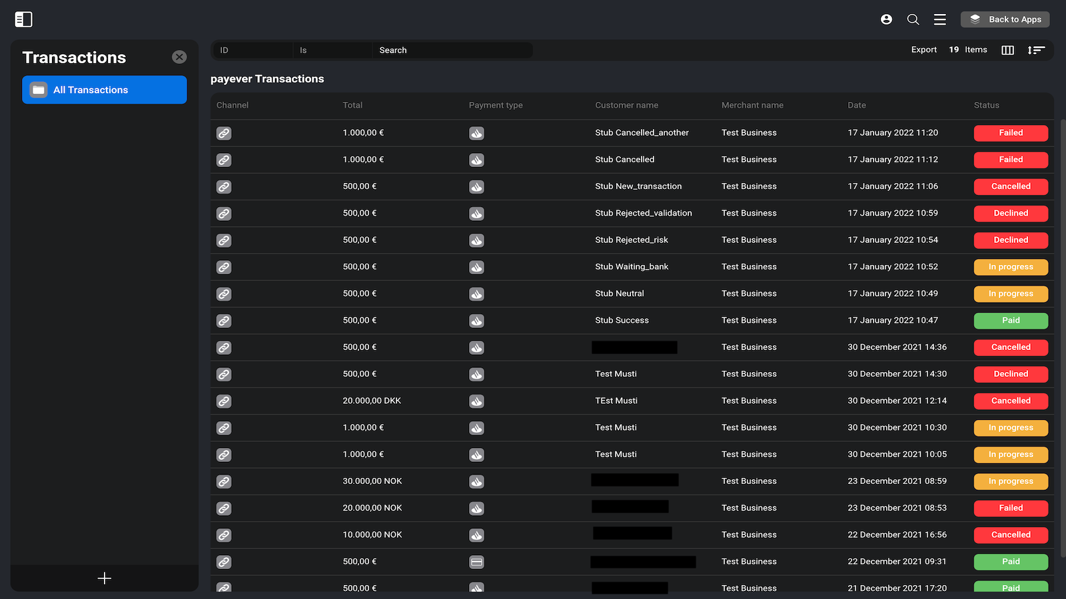This screenshot has height=599, width=1066.
Task: Click link channel icon for Stub Cancelled_another
Action: tap(224, 133)
